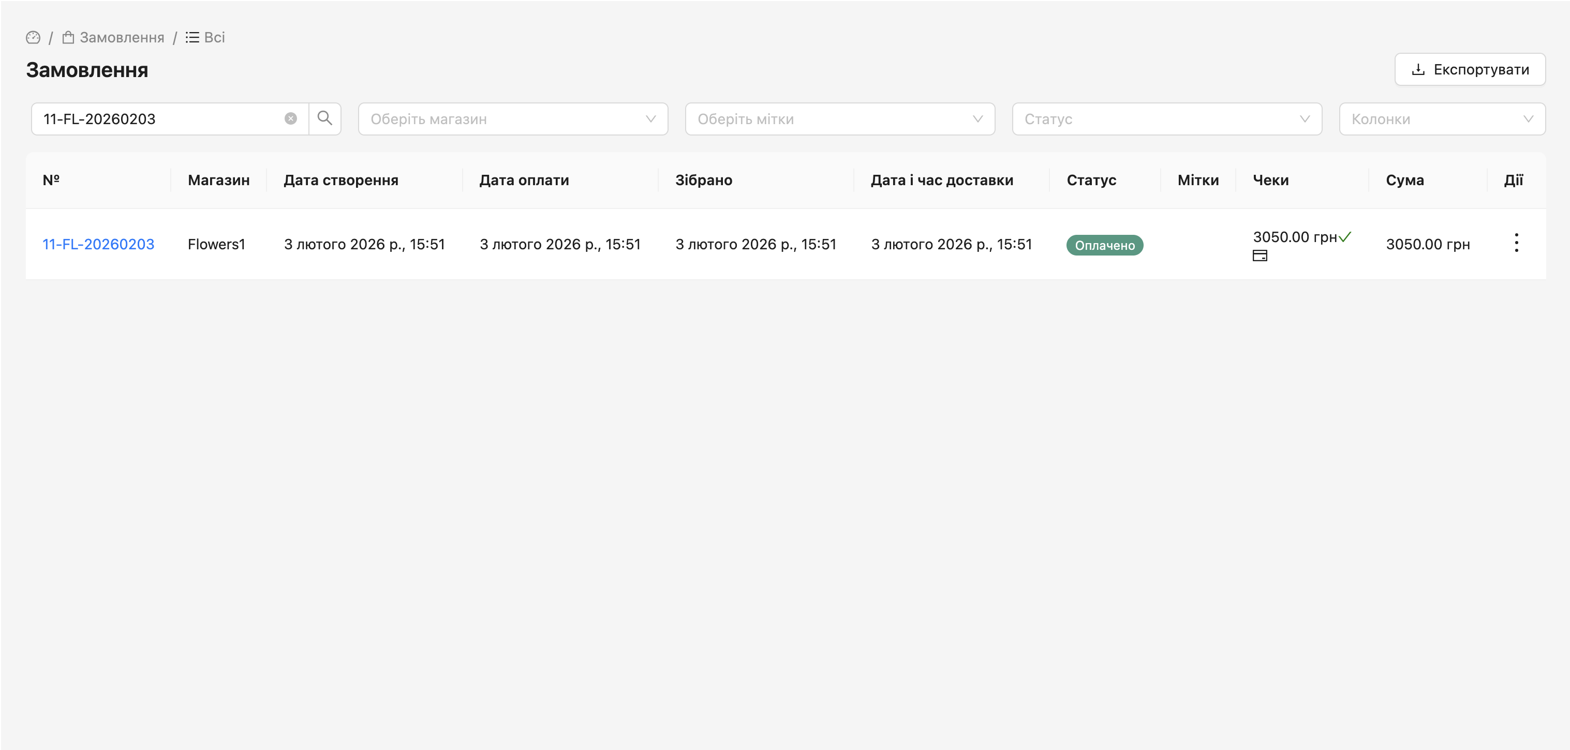Expand the Колонки selector dropdown
This screenshot has height=750, width=1570.
pos(1441,119)
